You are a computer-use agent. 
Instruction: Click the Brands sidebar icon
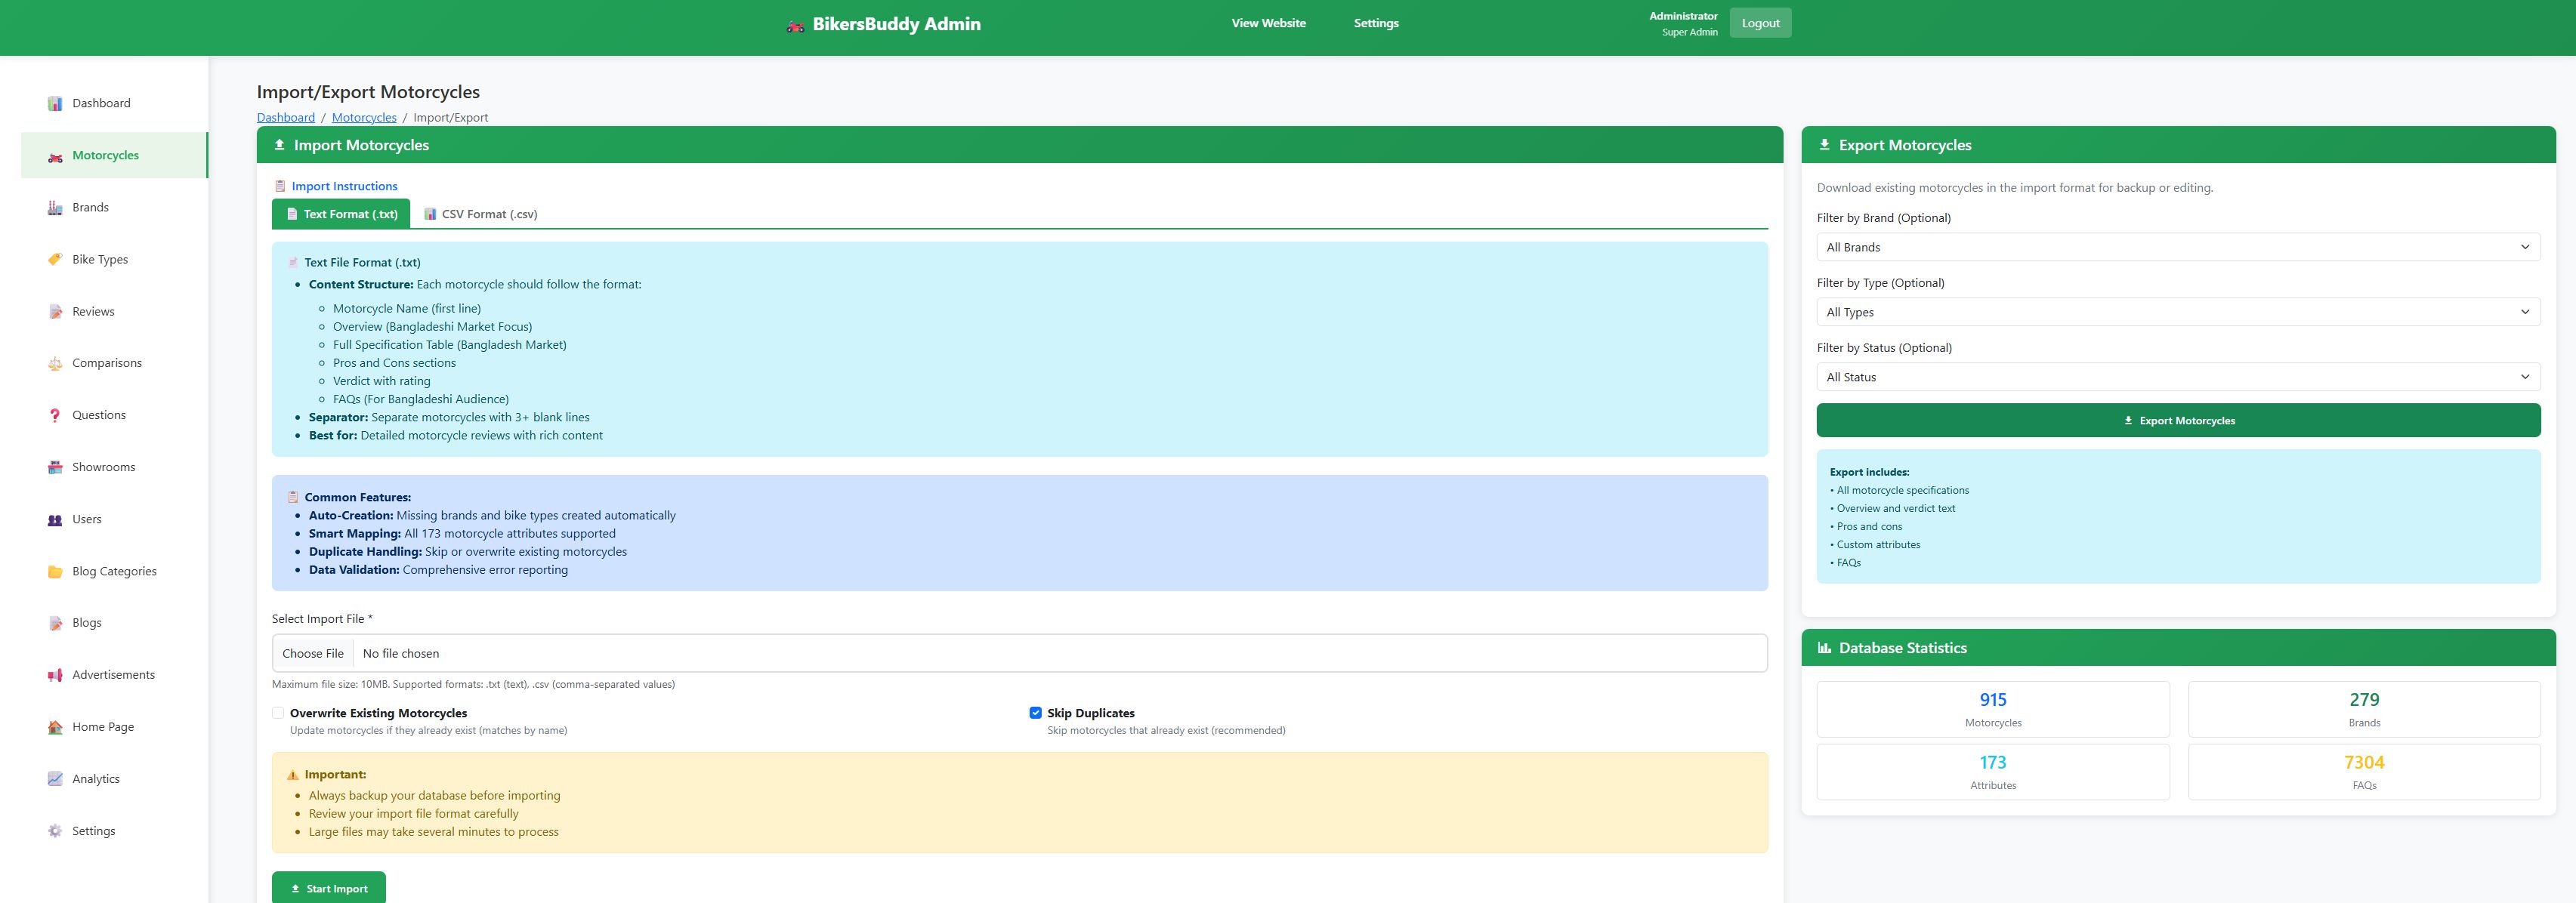[55, 208]
